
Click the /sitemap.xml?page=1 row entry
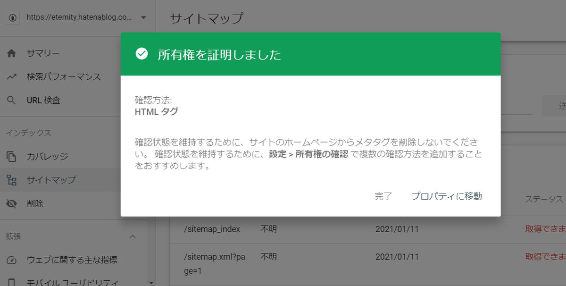tap(215, 264)
